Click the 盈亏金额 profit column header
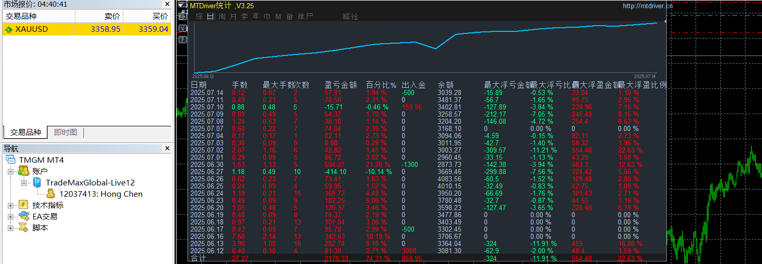 tap(341, 85)
